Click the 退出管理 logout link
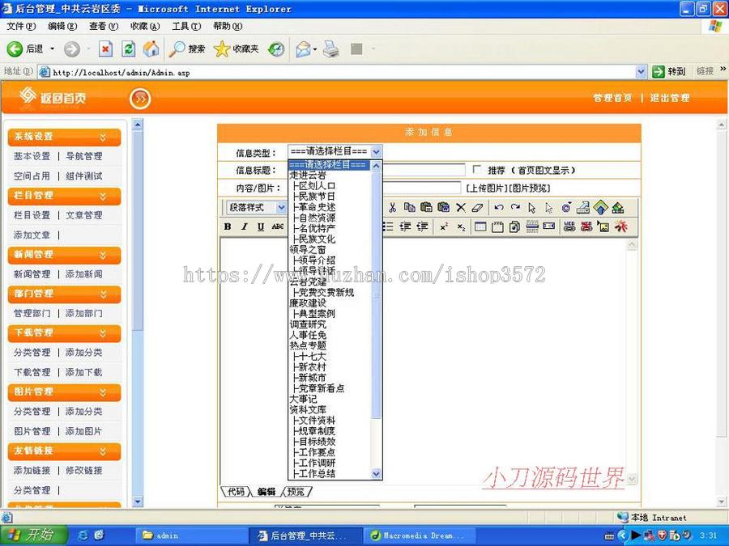This screenshot has width=729, height=546. click(671, 98)
